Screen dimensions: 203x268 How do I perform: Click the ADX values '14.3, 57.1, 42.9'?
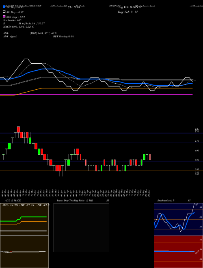click(x=48, y=33)
